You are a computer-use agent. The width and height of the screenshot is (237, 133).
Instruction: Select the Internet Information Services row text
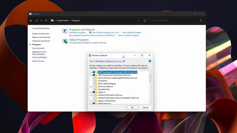[110, 95]
